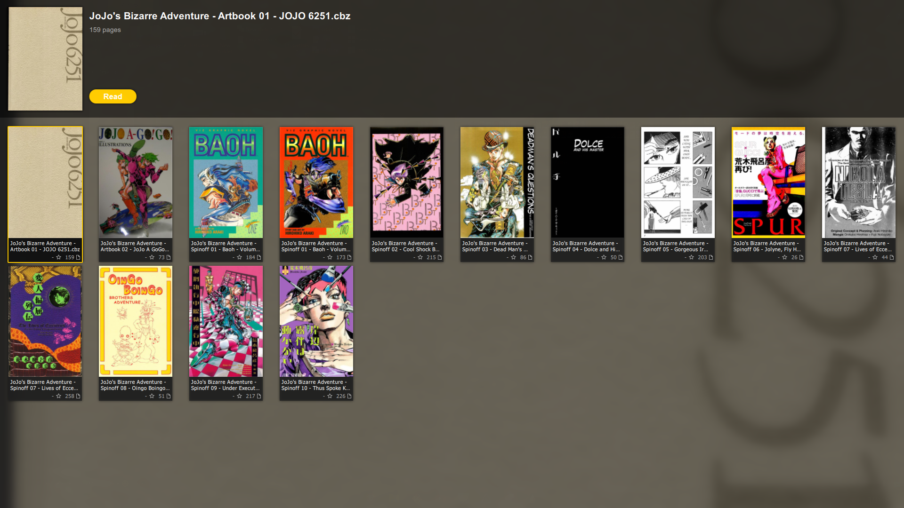Screen dimensions: 904x508
Task: Open the teal BAOH volume ONE cover
Action: 226,183
